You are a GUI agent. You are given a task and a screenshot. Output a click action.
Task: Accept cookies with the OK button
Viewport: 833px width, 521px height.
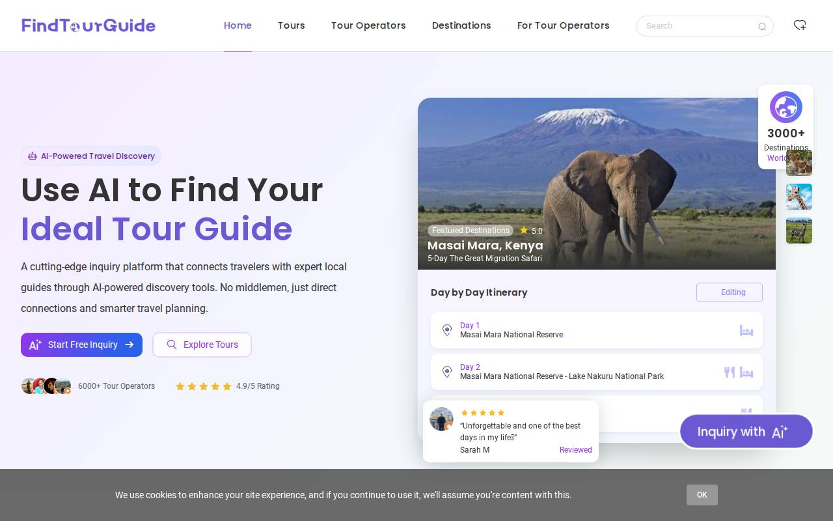click(x=702, y=495)
